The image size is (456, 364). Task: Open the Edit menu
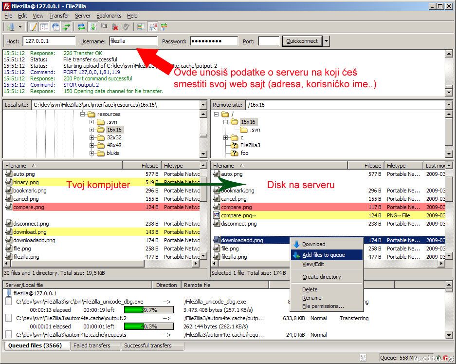point(22,16)
